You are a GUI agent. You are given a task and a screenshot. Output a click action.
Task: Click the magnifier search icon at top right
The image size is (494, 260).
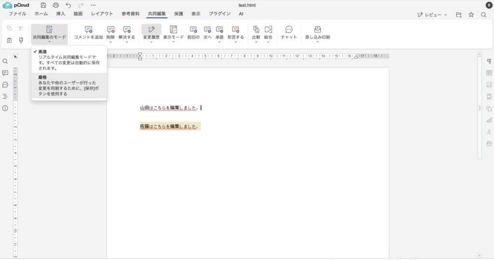[x=483, y=14]
